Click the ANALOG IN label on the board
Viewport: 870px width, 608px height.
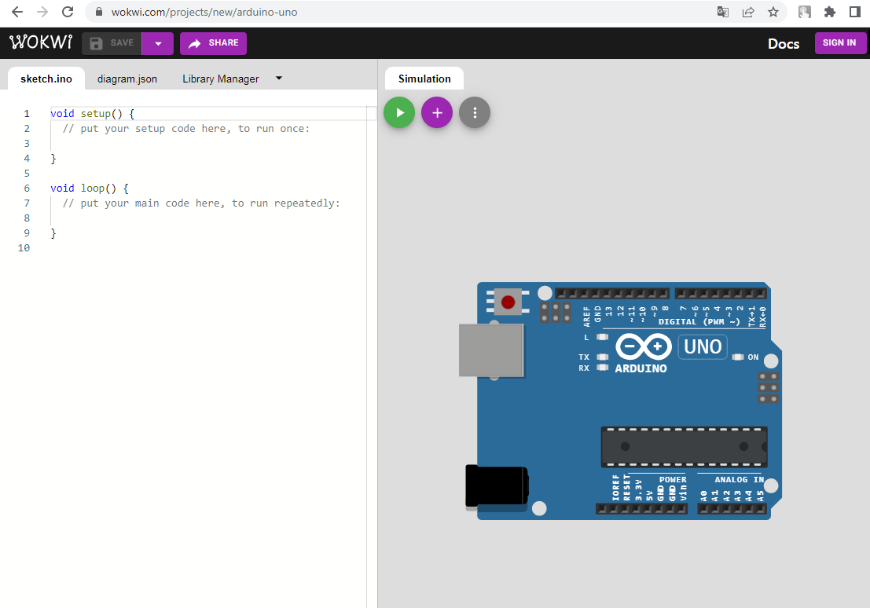click(739, 480)
